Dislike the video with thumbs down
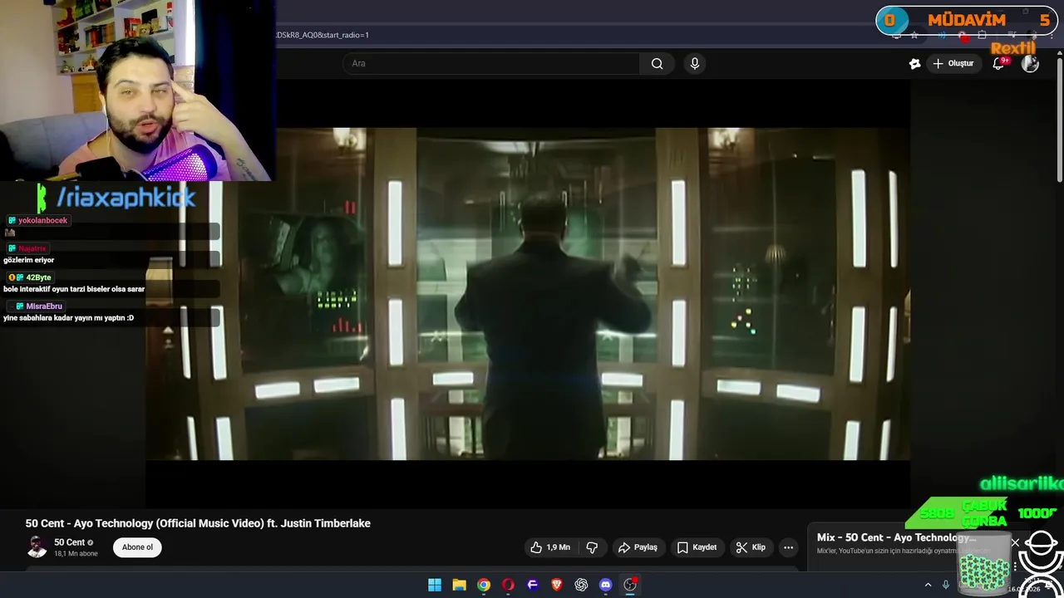The image size is (1064, 598). pos(592,547)
